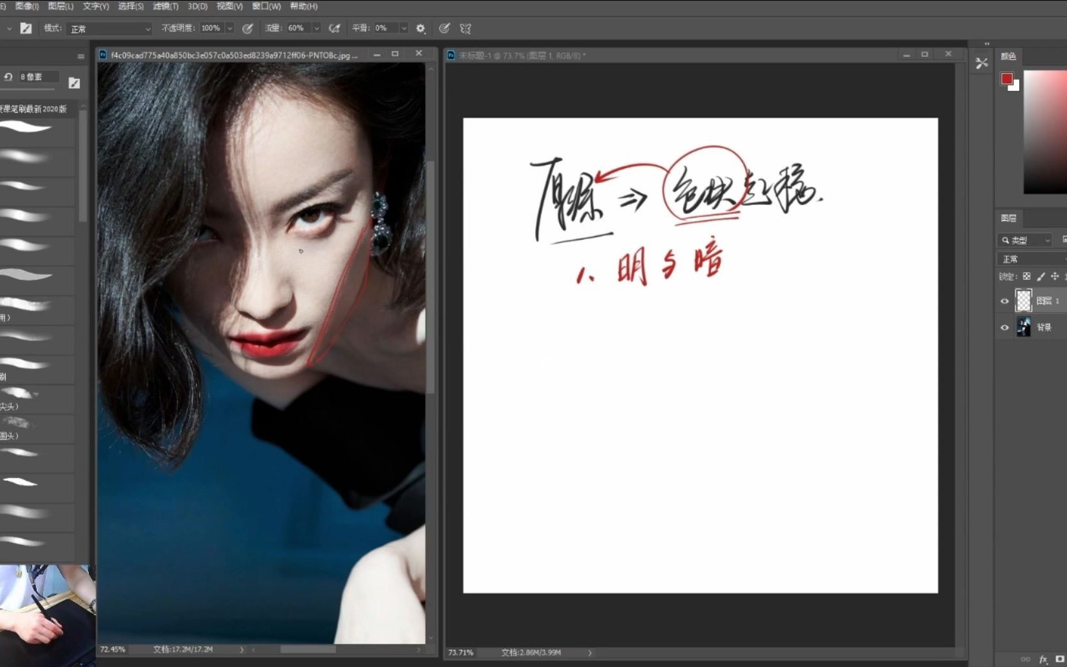
Task: Open the layer filter search icon
Action: pyautogui.click(x=1006, y=240)
